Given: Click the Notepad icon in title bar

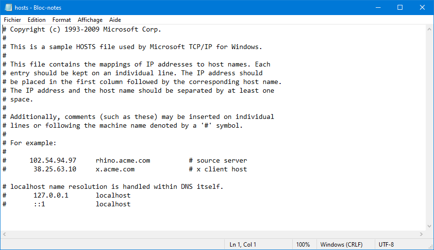Looking at the screenshot, I should tap(9, 7).
